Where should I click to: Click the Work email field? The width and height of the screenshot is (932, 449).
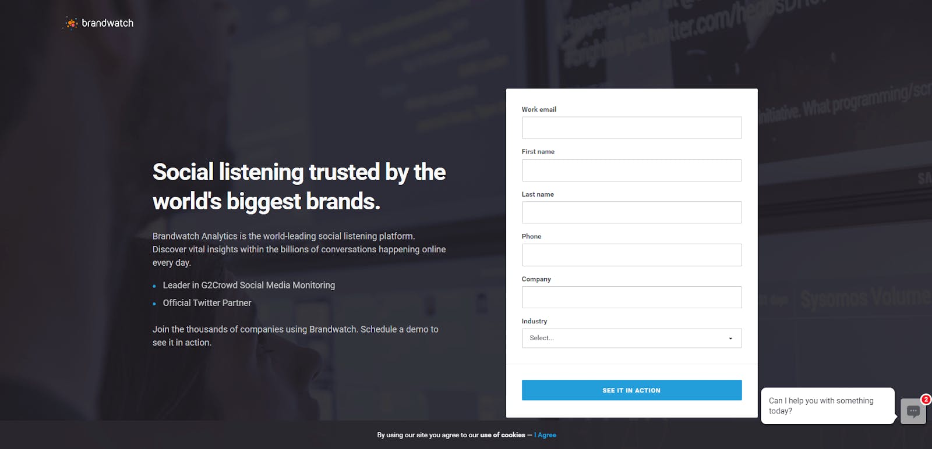pyautogui.click(x=631, y=128)
